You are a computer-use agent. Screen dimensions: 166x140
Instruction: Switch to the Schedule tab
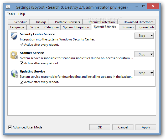[19, 22]
